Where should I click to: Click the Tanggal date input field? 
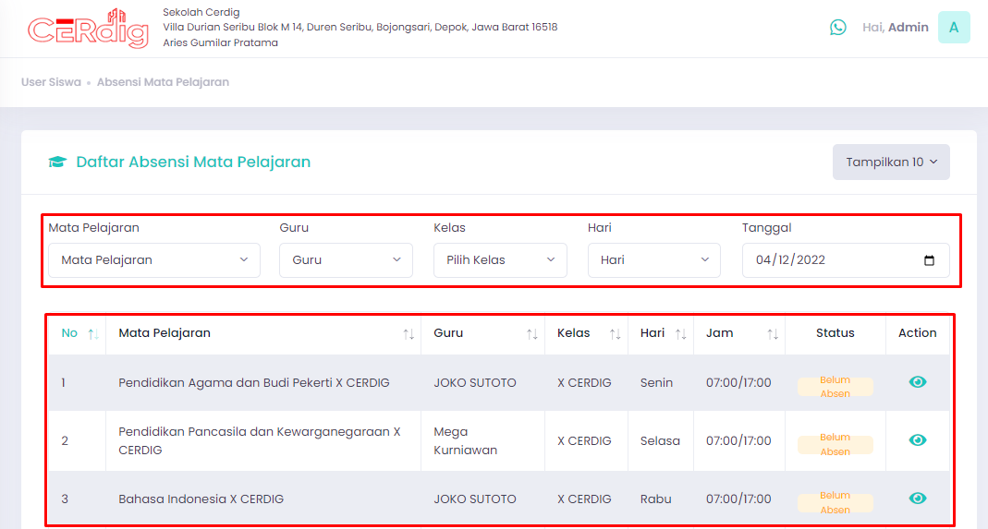(846, 260)
